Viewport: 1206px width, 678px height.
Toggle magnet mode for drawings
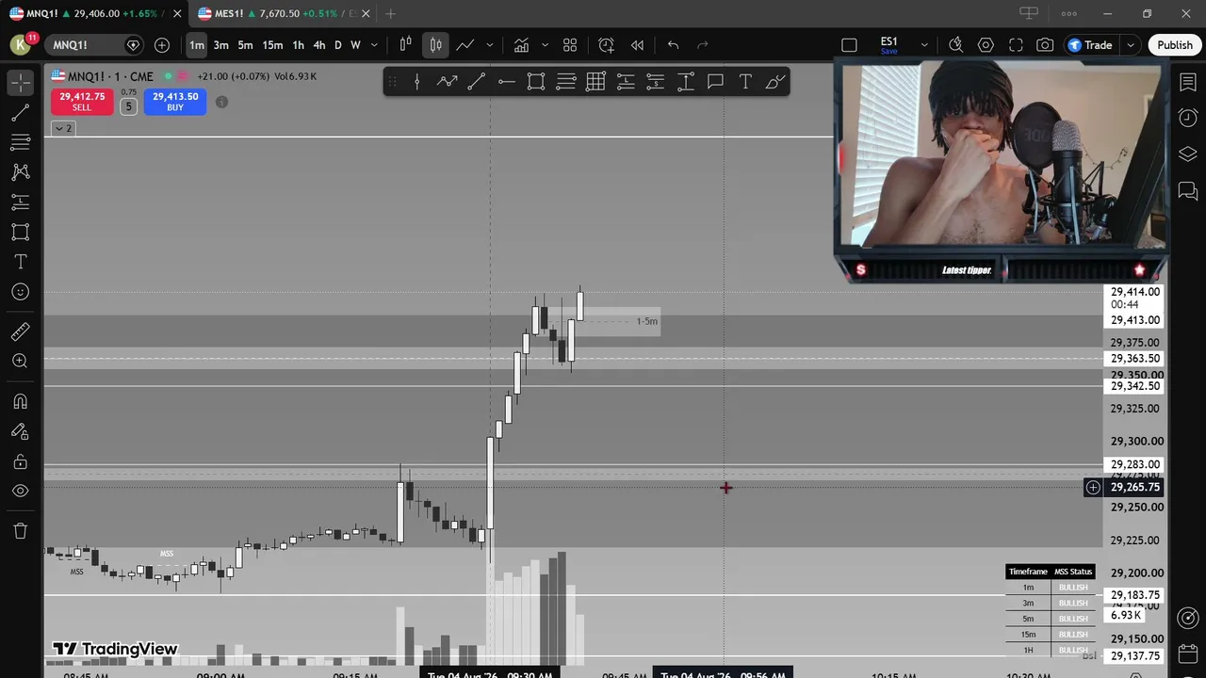click(x=20, y=402)
